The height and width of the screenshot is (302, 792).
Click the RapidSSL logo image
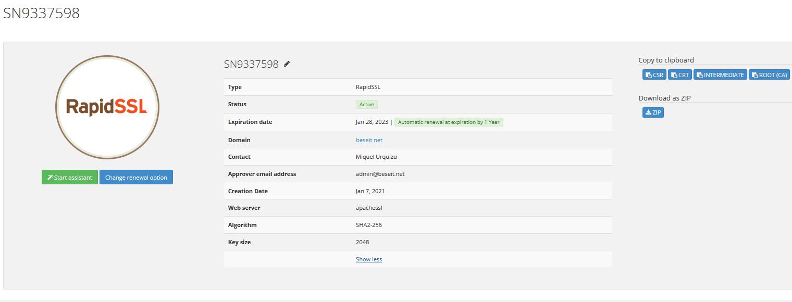107,107
